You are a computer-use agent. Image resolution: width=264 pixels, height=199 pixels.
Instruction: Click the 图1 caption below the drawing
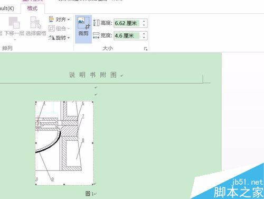(x=90, y=194)
